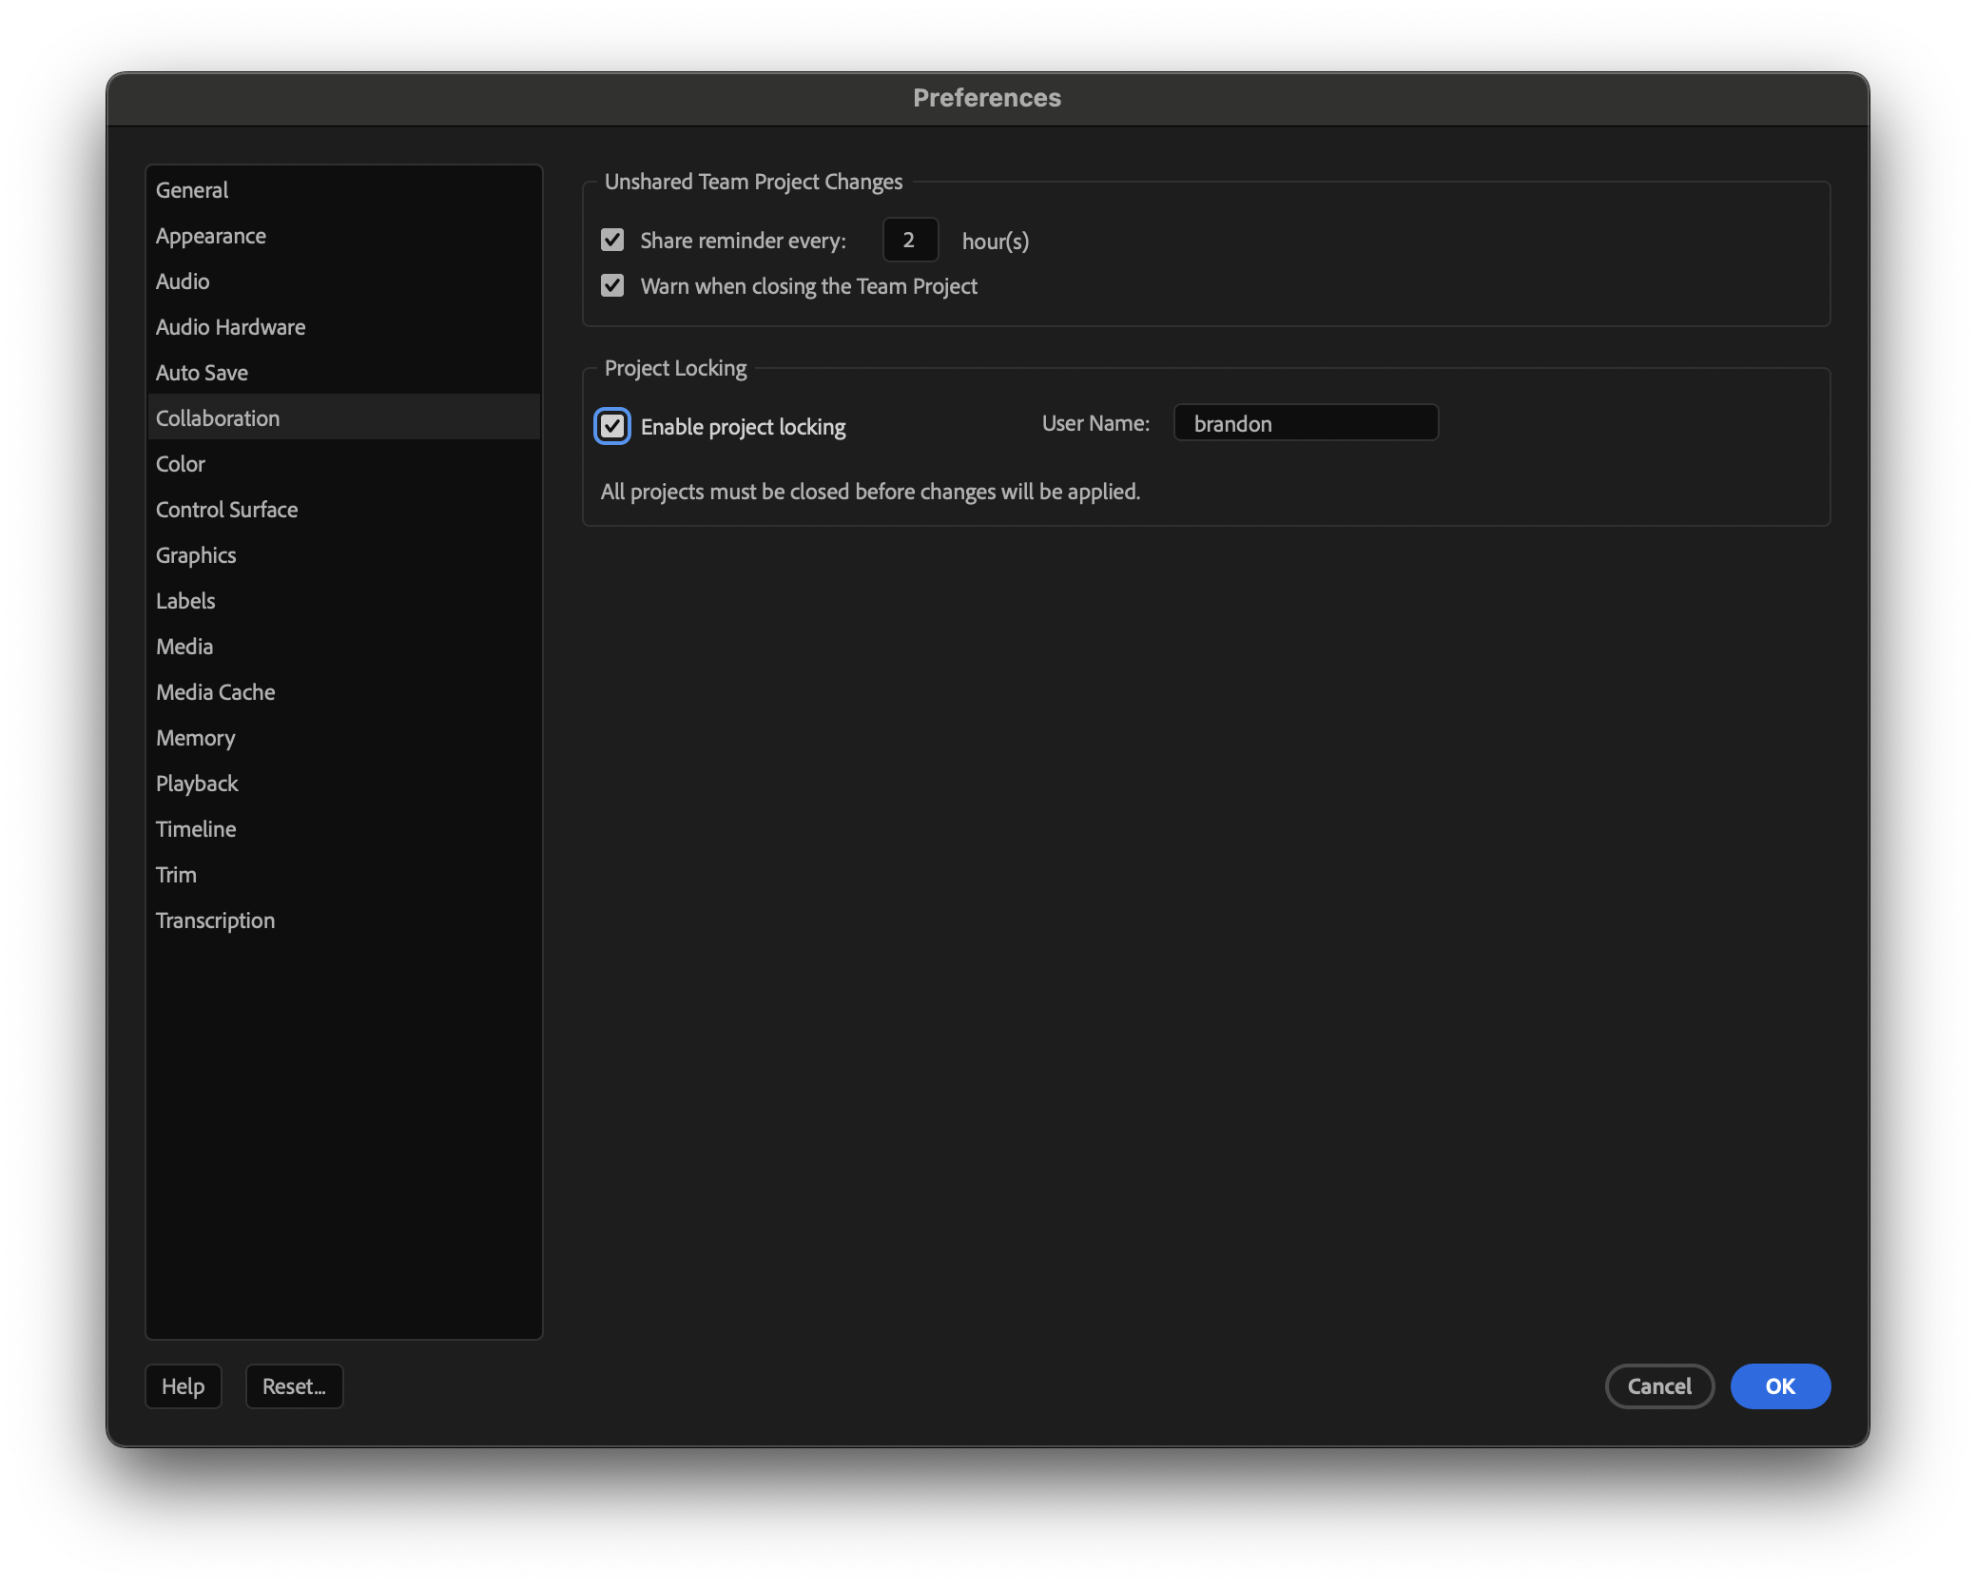Click the share reminder hours field

[909, 240]
